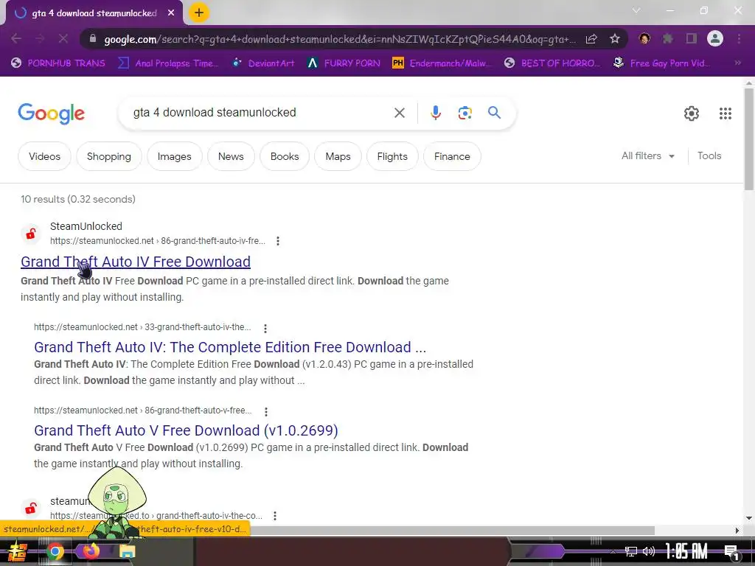Screen dimensions: 755x566
Task: Submit search with magnifier icon
Action: coord(494,113)
